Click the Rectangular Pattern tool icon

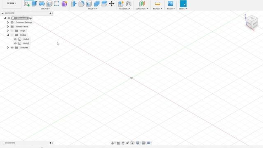(x=57, y=4)
